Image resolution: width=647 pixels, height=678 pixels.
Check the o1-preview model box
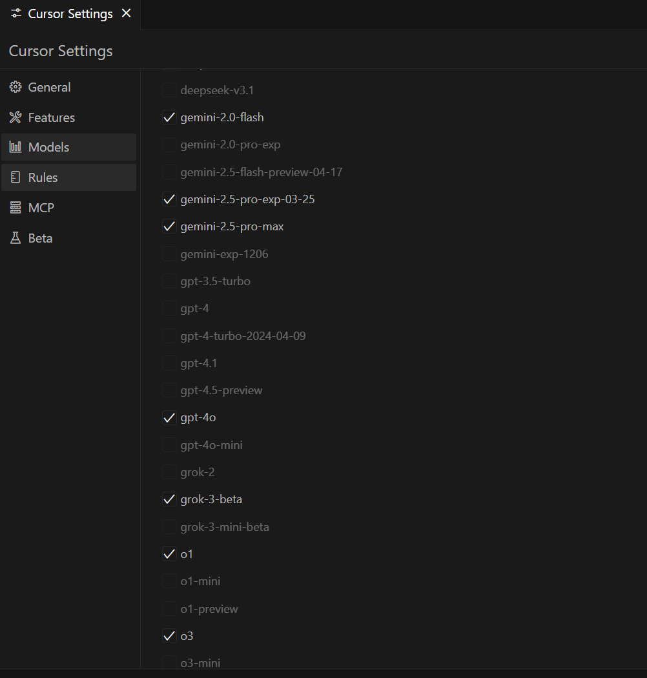(x=169, y=608)
